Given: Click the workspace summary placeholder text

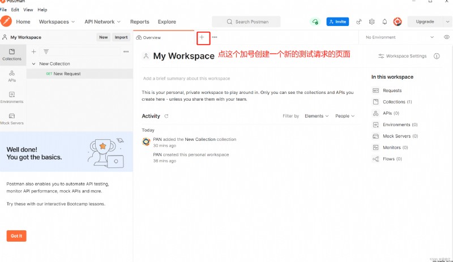Looking at the screenshot, I should (x=187, y=78).
